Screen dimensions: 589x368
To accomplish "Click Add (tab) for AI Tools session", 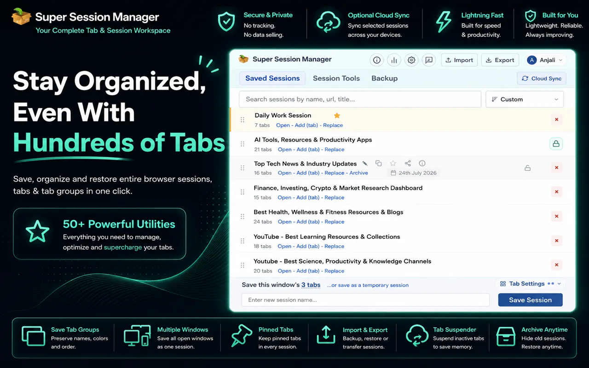I will click(x=308, y=149).
